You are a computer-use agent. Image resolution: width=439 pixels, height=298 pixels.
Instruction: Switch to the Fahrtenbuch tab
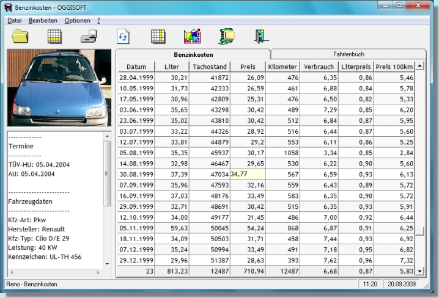pos(350,54)
